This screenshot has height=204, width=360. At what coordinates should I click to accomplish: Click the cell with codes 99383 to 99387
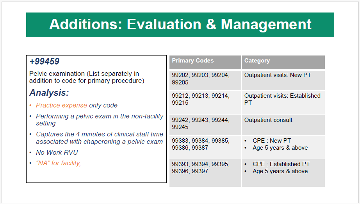coord(201,144)
